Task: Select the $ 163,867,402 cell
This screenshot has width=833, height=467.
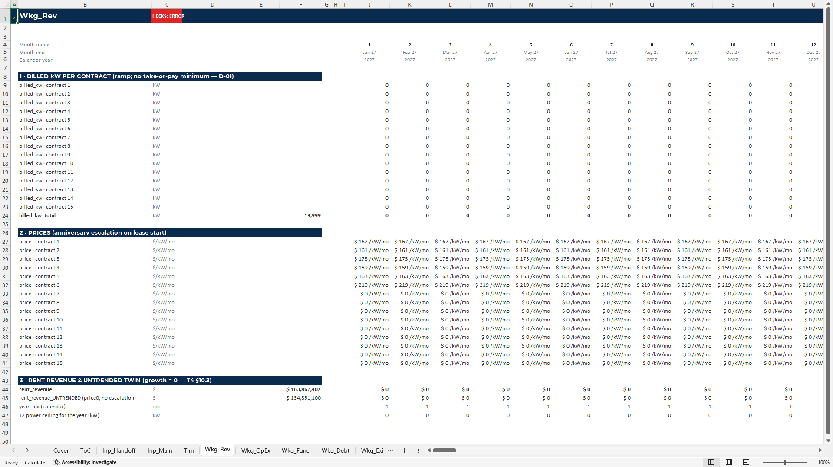Action: pyautogui.click(x=300, y=389)
